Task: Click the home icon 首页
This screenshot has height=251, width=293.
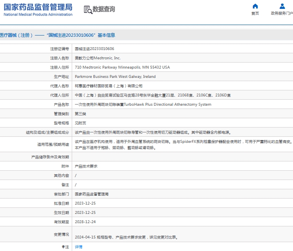Action: (x=255, y=6)
